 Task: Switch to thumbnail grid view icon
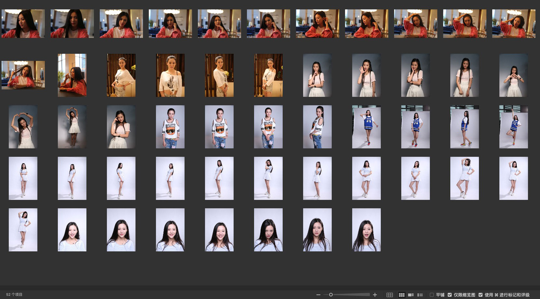coord(402,295)
